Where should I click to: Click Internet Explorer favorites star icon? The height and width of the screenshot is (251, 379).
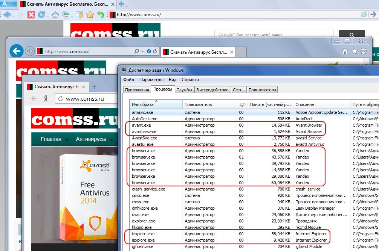(x=354, y=51)
